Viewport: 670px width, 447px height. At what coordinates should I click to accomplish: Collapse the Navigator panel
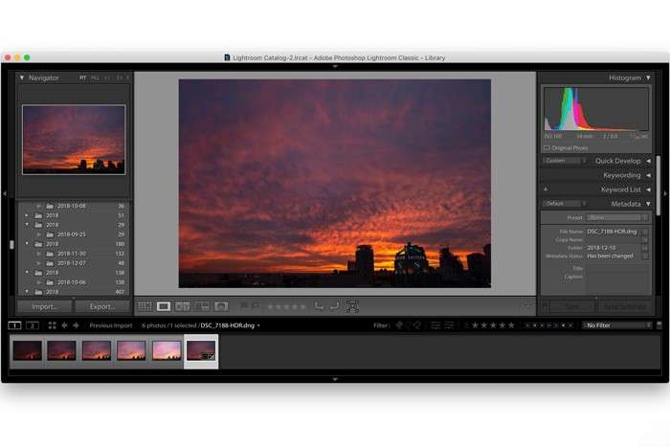[22, 78]
